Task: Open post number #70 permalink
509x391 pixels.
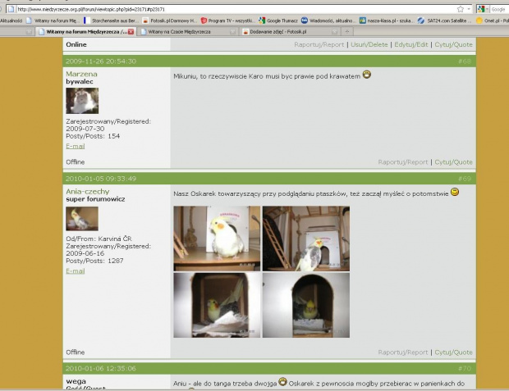Action: click(465, 368)
